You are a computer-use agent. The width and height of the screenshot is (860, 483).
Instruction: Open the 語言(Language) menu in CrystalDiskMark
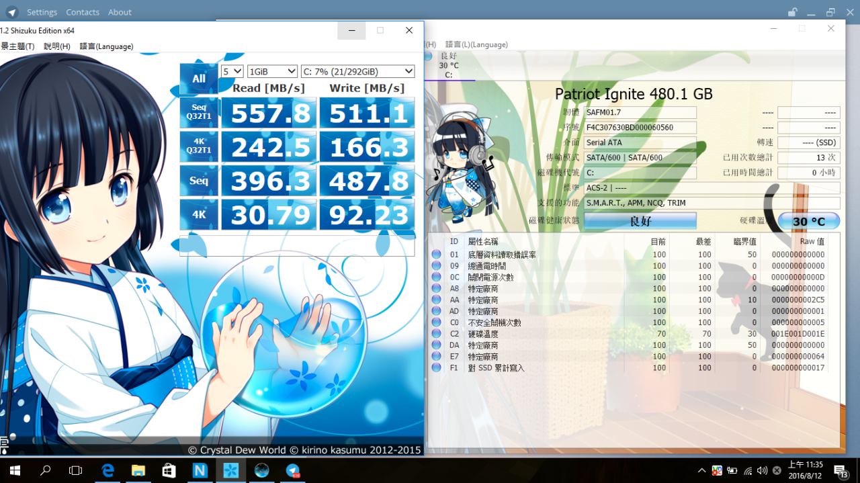tap(106, 46)
